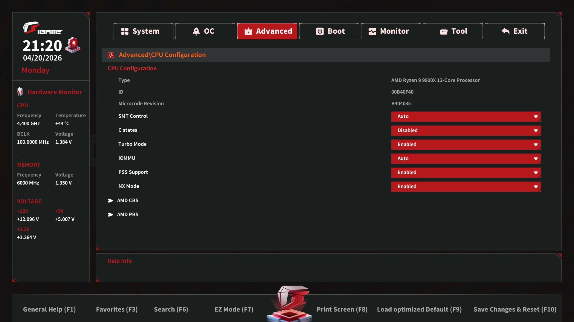Click the OC rocket icon
574x322 pixels.
coord(196,31)
